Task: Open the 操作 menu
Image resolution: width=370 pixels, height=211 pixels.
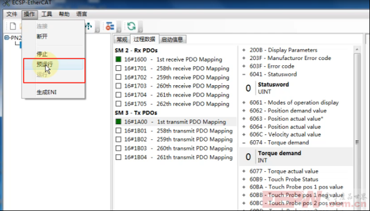Action: [29, 14]
